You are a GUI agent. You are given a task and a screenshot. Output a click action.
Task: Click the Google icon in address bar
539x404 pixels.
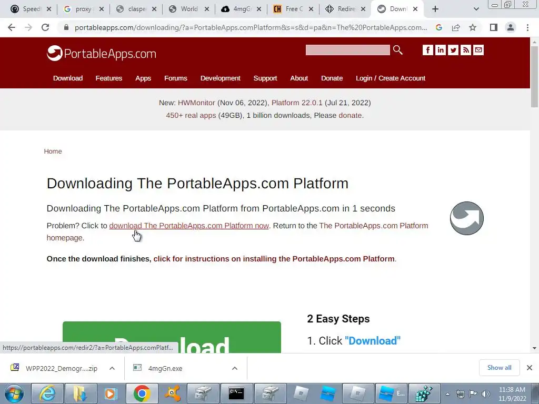click(438, 27)
